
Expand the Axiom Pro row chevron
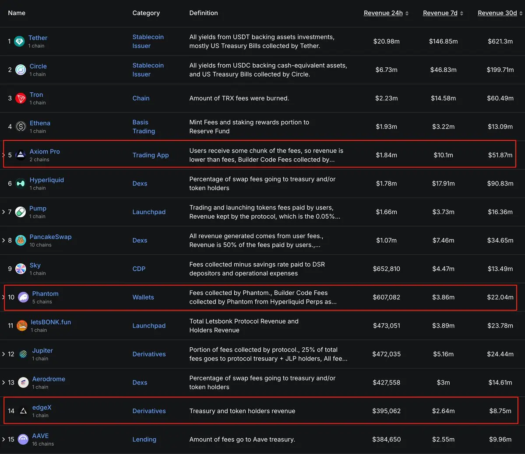tap(4, 155)
